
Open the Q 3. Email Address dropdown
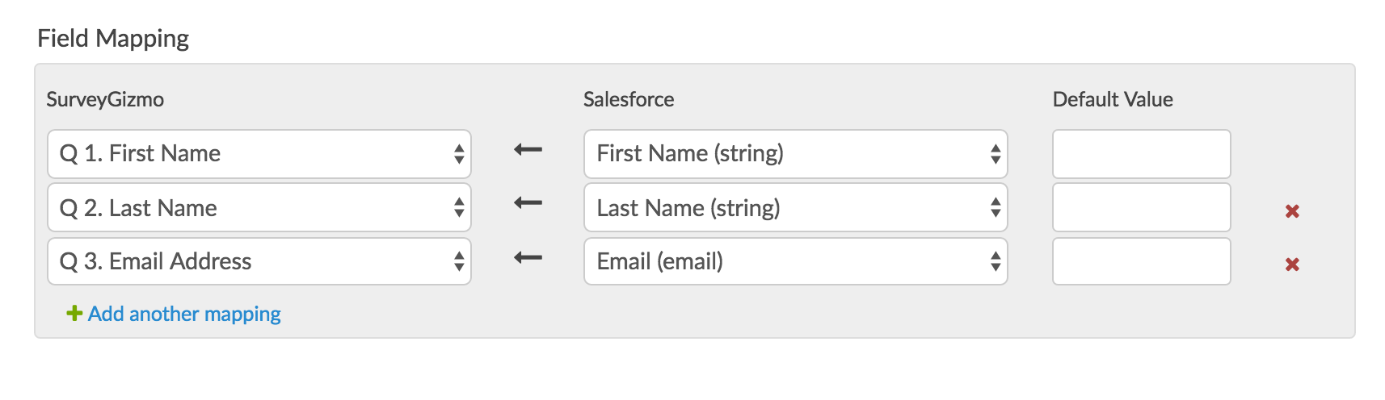(x=259, y=261)
